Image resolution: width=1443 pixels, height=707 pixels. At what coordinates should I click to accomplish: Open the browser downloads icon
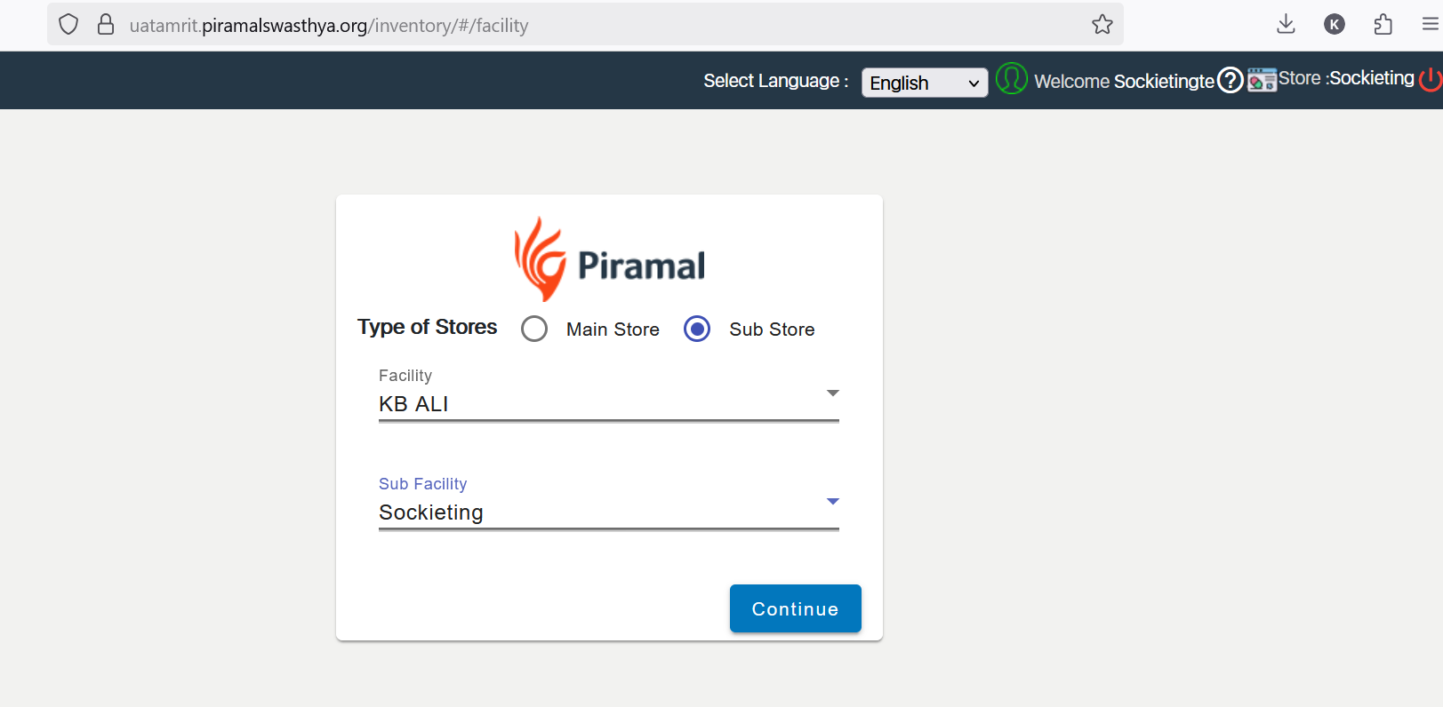(x=1286, y=25)
